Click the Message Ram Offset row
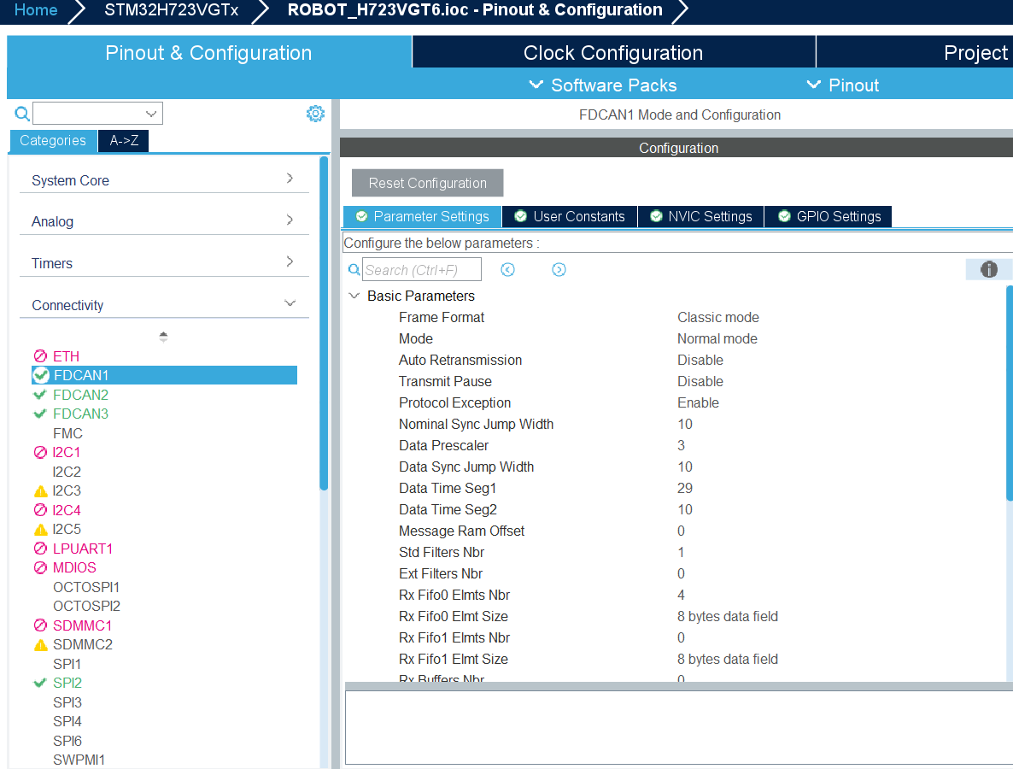This screenshot has height=769, width=1013. pos(675,531)
